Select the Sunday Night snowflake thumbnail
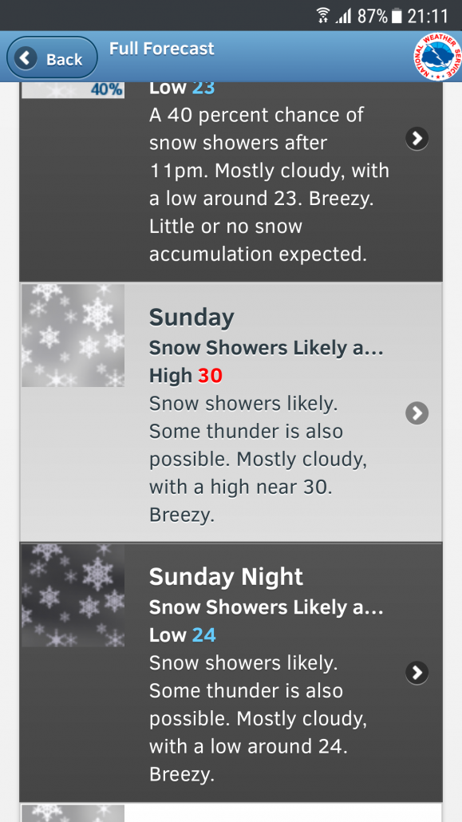 click(x=73, y=595)
